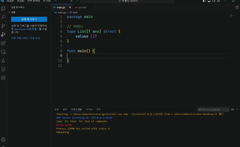Place cursor on line 9 of the editor

point(147,56)
